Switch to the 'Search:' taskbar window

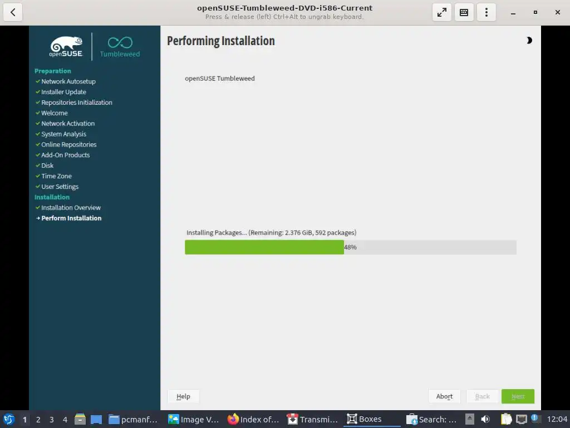[x=431, y=419]
